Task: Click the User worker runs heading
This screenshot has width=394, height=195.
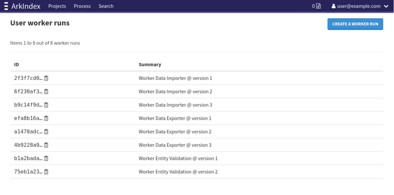Action: [x=40, y=23]
